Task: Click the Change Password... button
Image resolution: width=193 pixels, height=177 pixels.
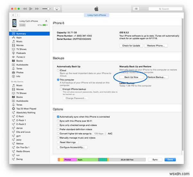Action: (x=76, y=98)
